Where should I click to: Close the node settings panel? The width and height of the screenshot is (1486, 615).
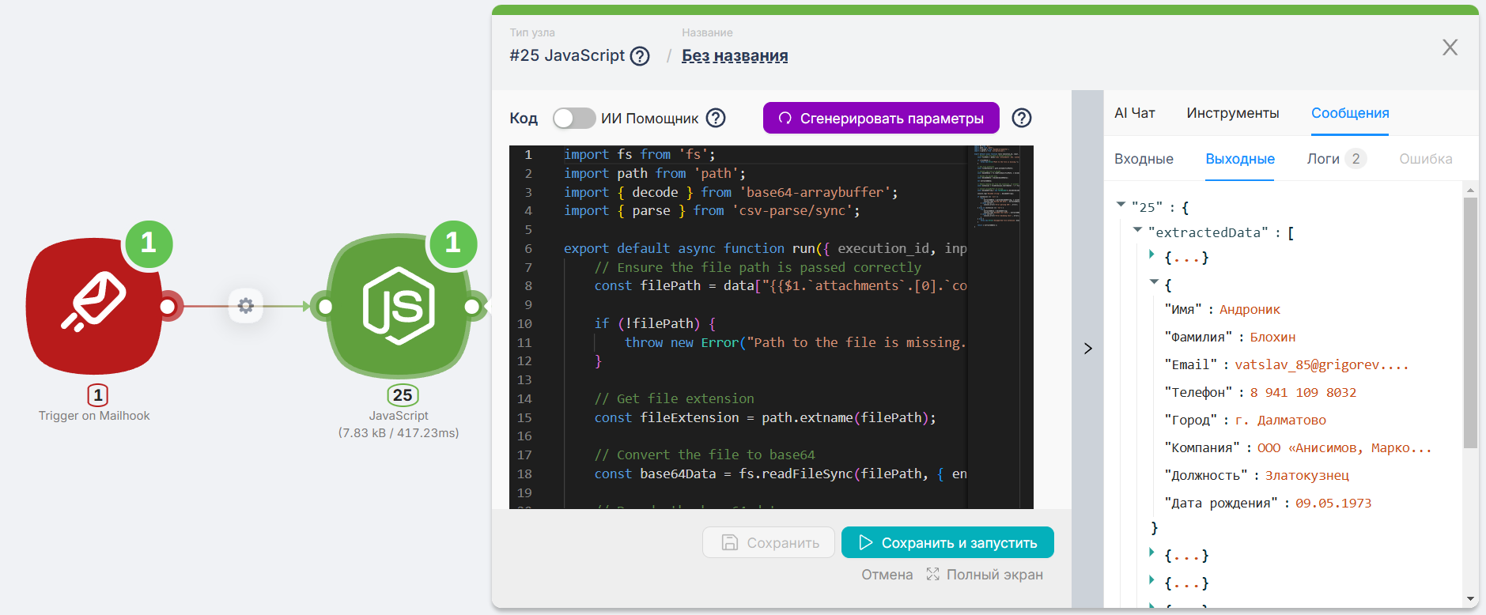point(1450,47)
